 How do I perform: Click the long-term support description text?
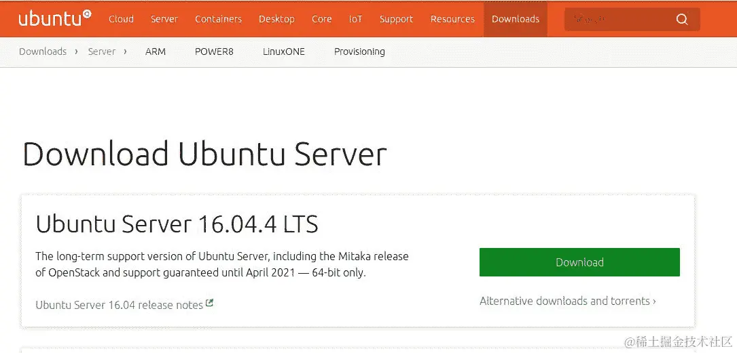tap(222, 264)
